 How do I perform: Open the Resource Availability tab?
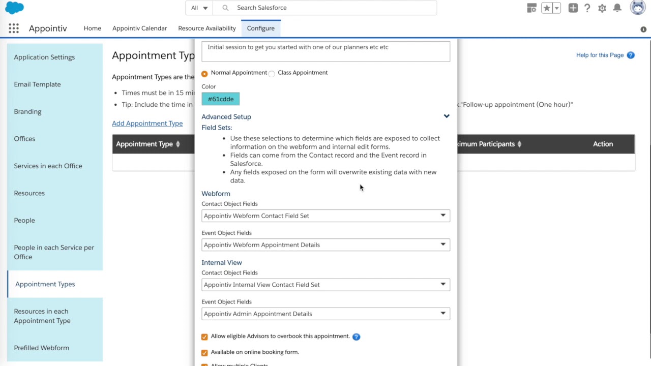click(x=207, y=28)
